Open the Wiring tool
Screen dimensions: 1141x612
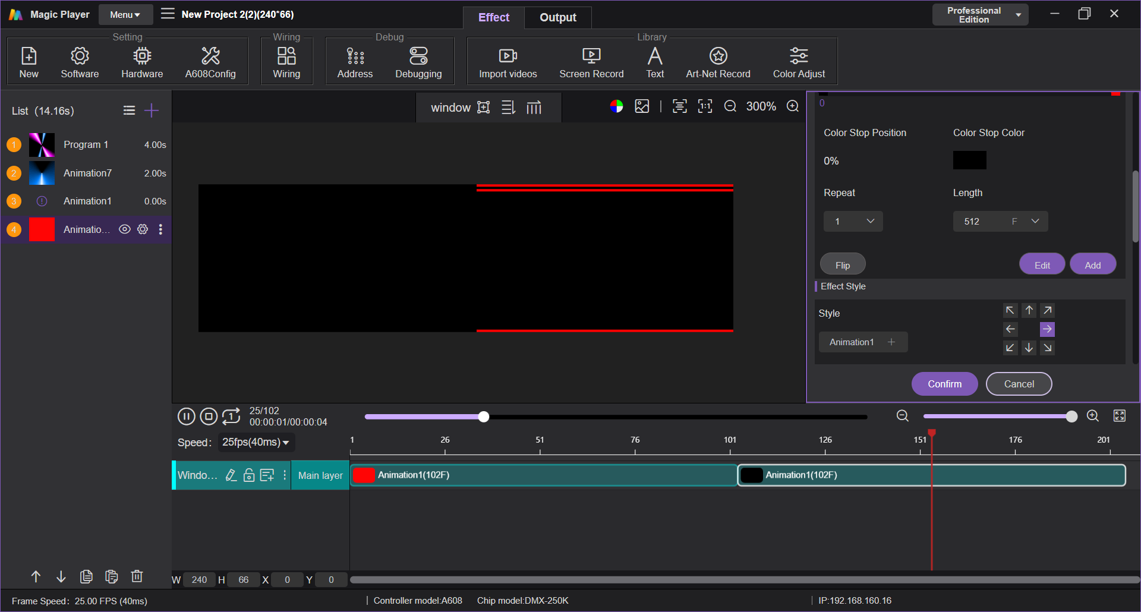286,62
